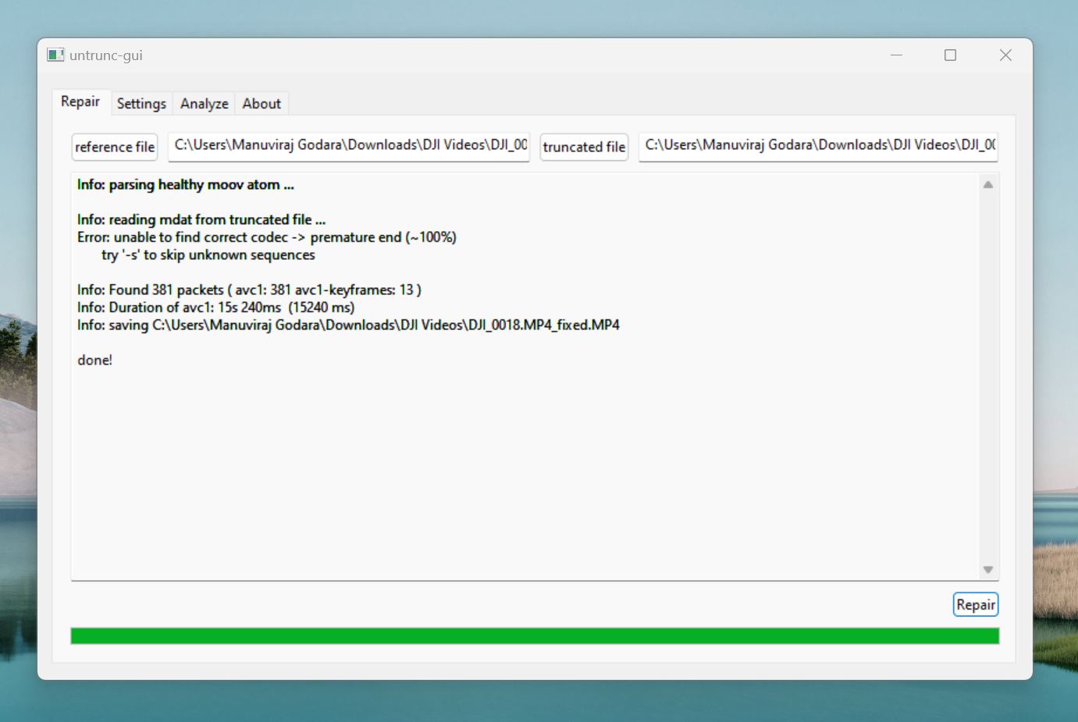This screenshot has height=722, width=1078.
Task: Click the 'Found 381 packets' log line
Action: (x=249, y=290)
